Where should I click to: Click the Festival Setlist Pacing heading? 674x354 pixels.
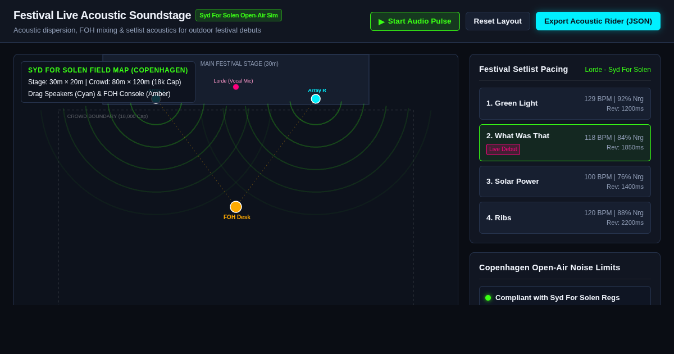click(523, 69)
